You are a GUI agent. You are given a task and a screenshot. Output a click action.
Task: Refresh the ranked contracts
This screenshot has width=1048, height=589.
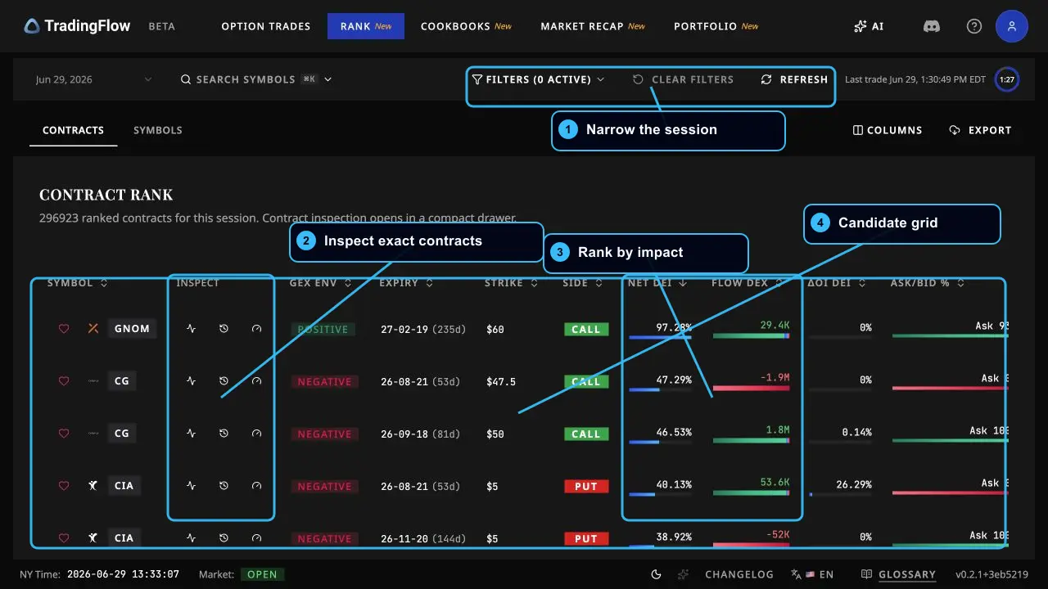point(794,79)
